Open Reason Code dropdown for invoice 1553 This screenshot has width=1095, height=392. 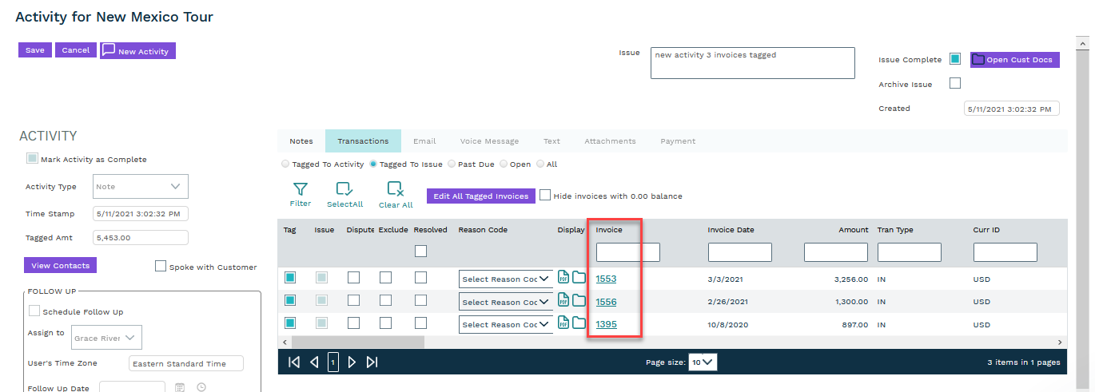pyautogui.click(x=506, y=279)
